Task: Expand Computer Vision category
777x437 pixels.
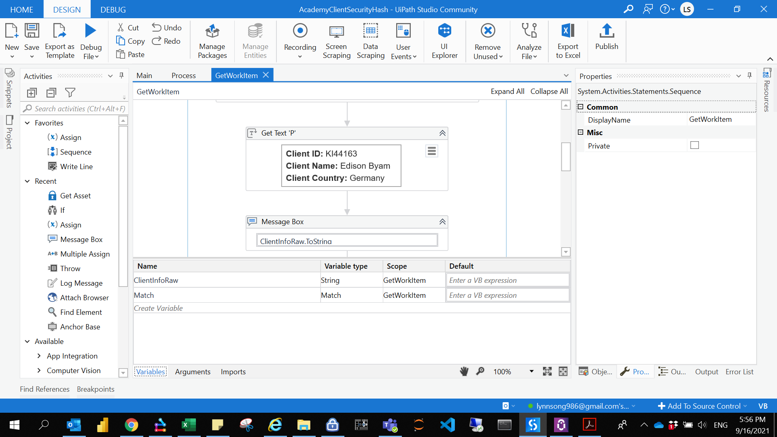Action: [39, 370]
